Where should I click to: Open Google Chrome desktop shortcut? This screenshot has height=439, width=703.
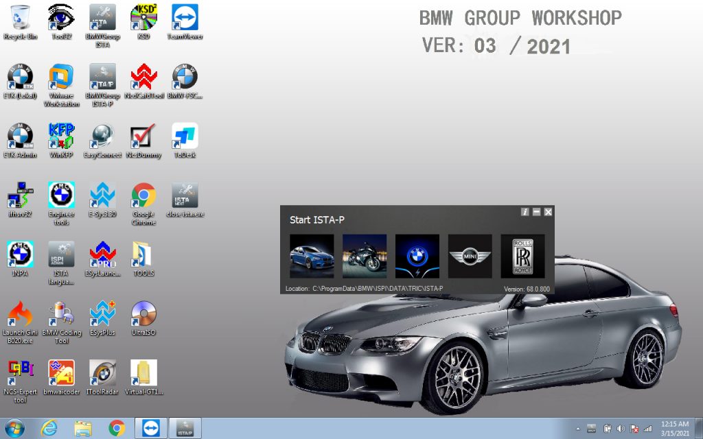(x=143, y=203)
